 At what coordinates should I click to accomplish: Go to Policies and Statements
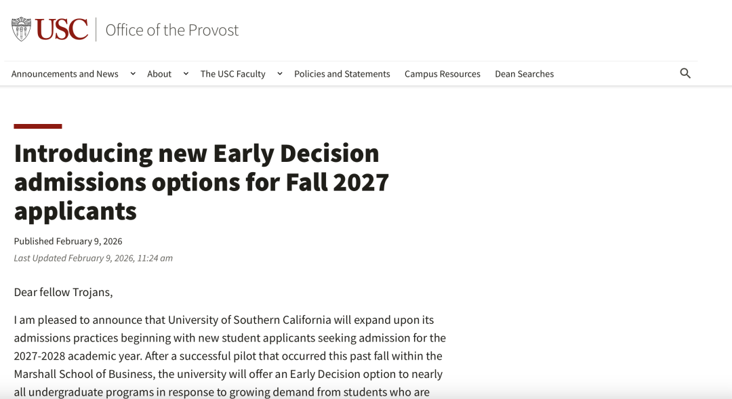[x=342, y=74]
